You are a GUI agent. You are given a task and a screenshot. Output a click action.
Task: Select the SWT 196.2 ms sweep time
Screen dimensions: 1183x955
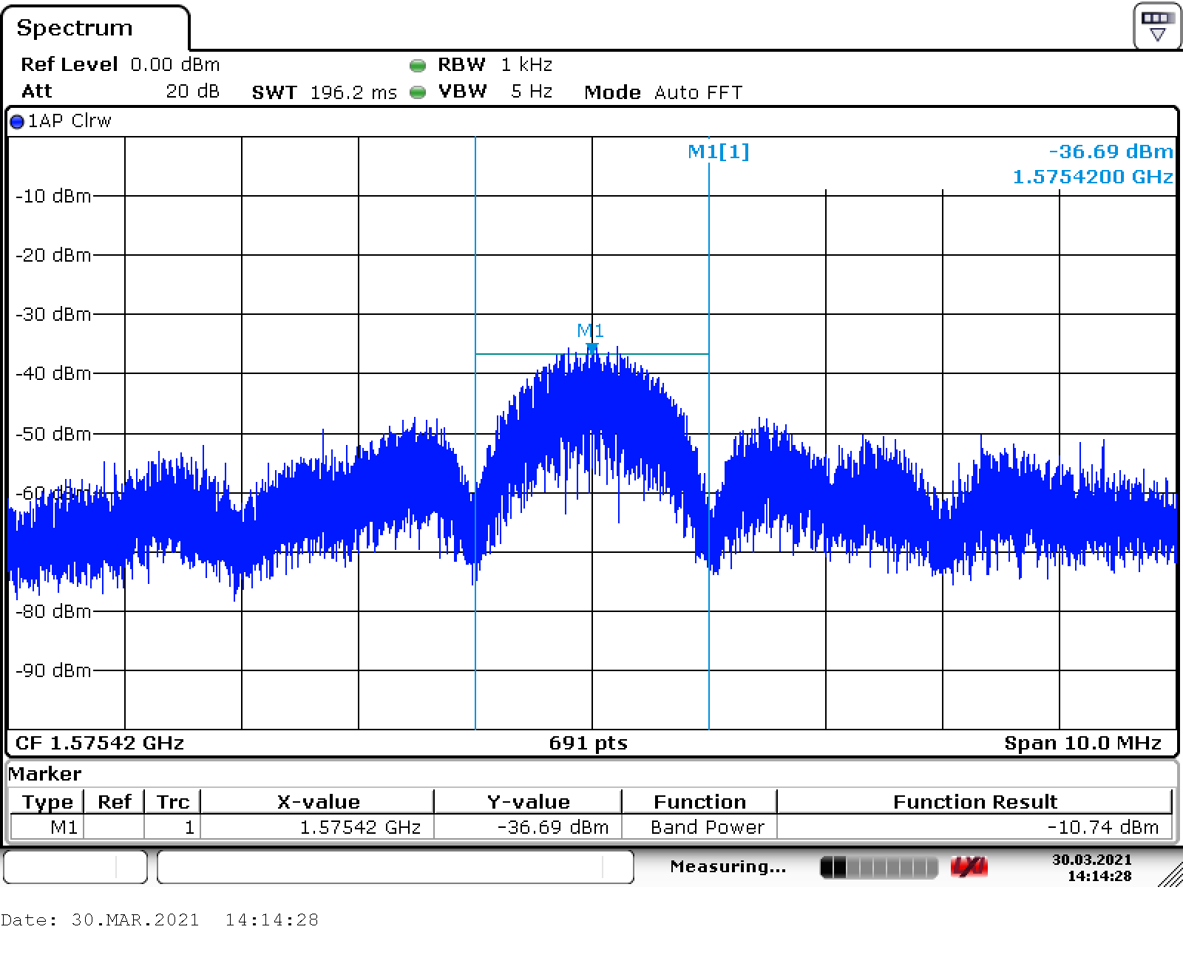click(x=324, y=92)
